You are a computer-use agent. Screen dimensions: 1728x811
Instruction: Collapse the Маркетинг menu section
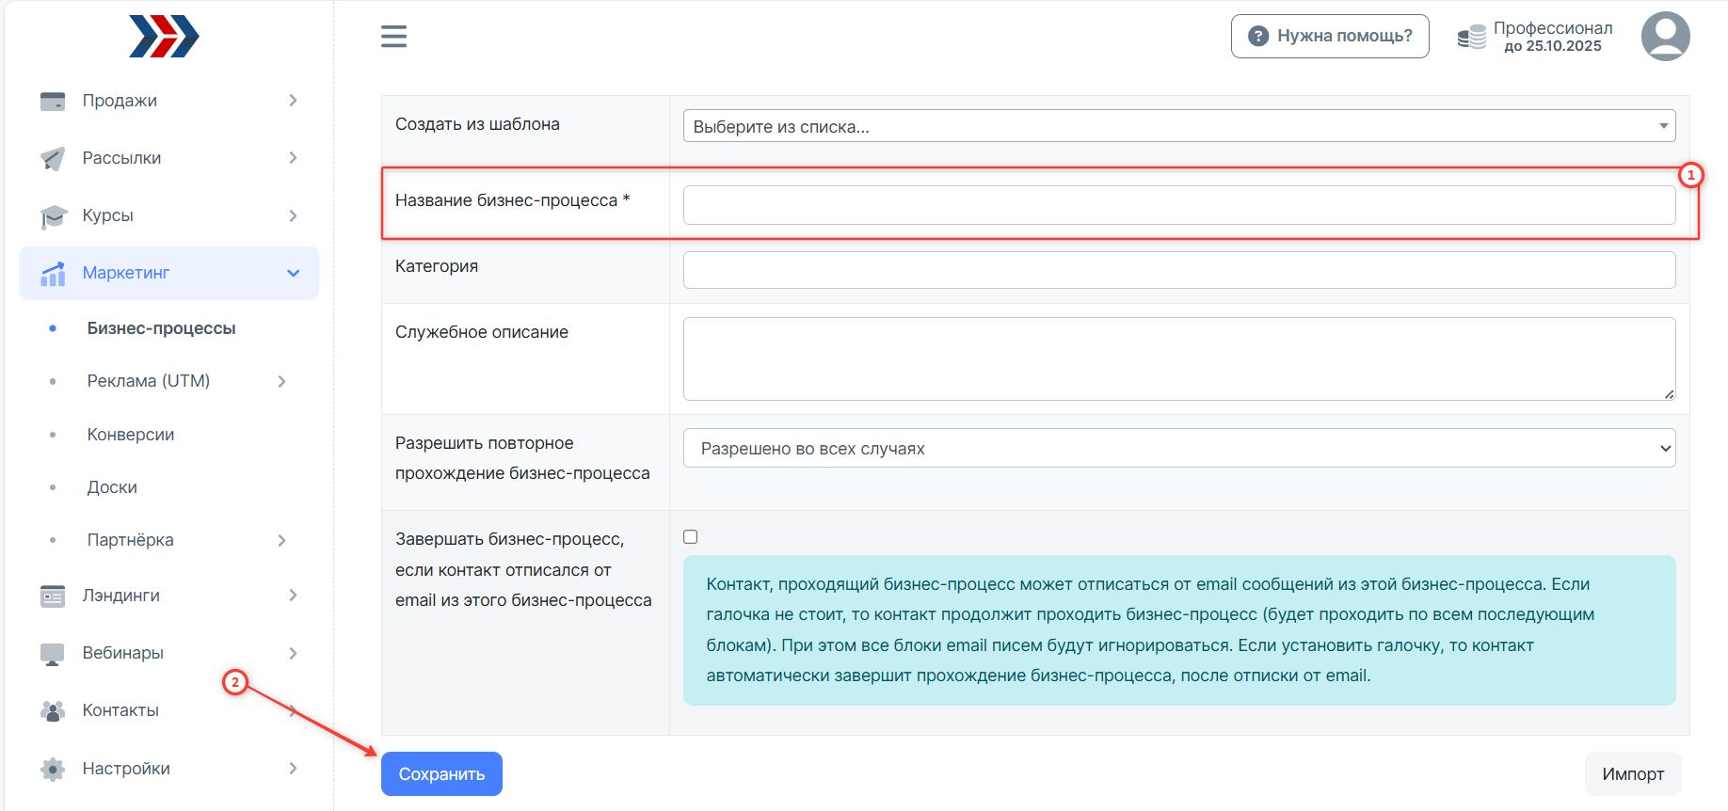coord(293,273)
